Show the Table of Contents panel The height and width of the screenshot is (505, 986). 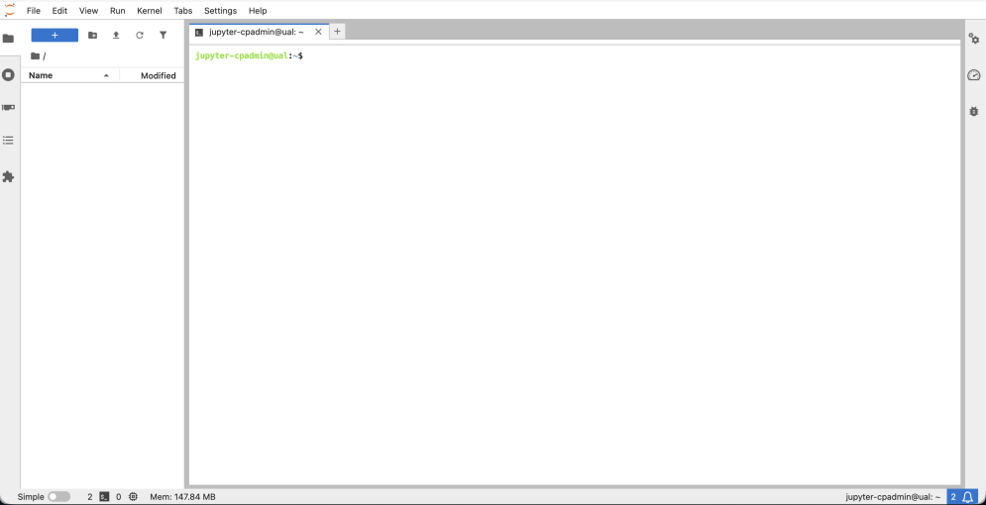8,140
